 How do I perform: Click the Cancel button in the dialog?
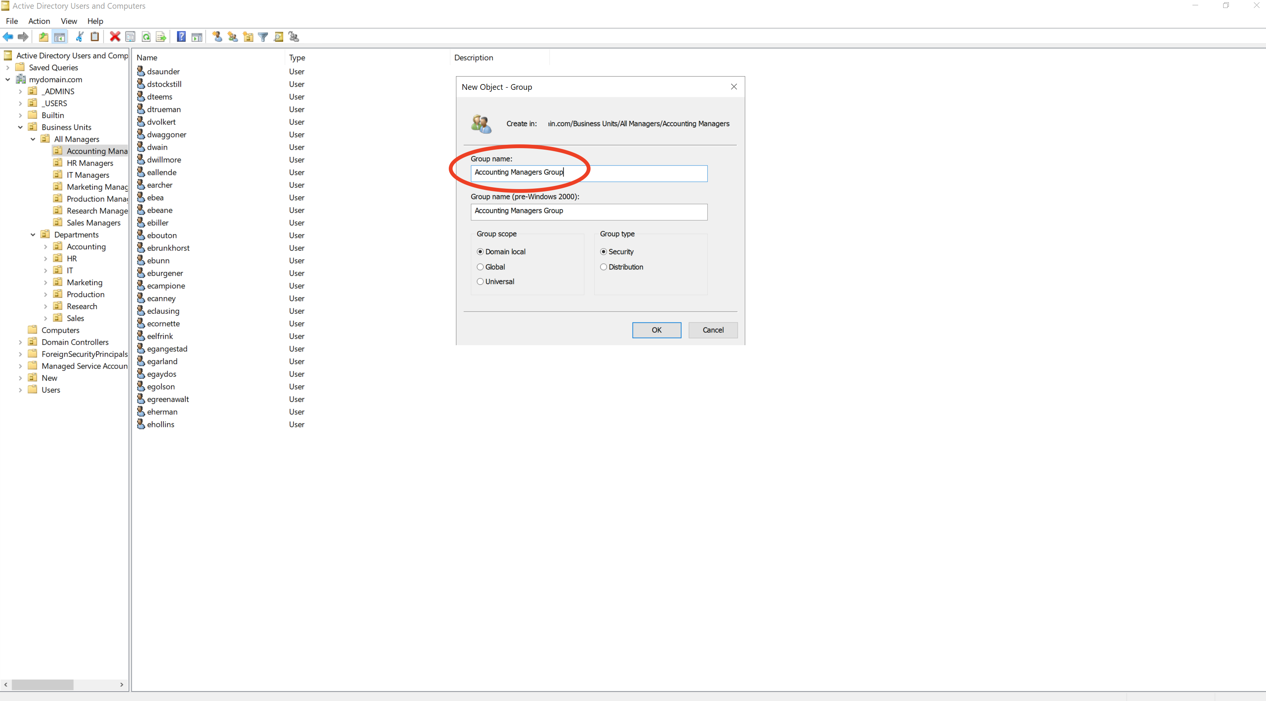click(713, 330)
